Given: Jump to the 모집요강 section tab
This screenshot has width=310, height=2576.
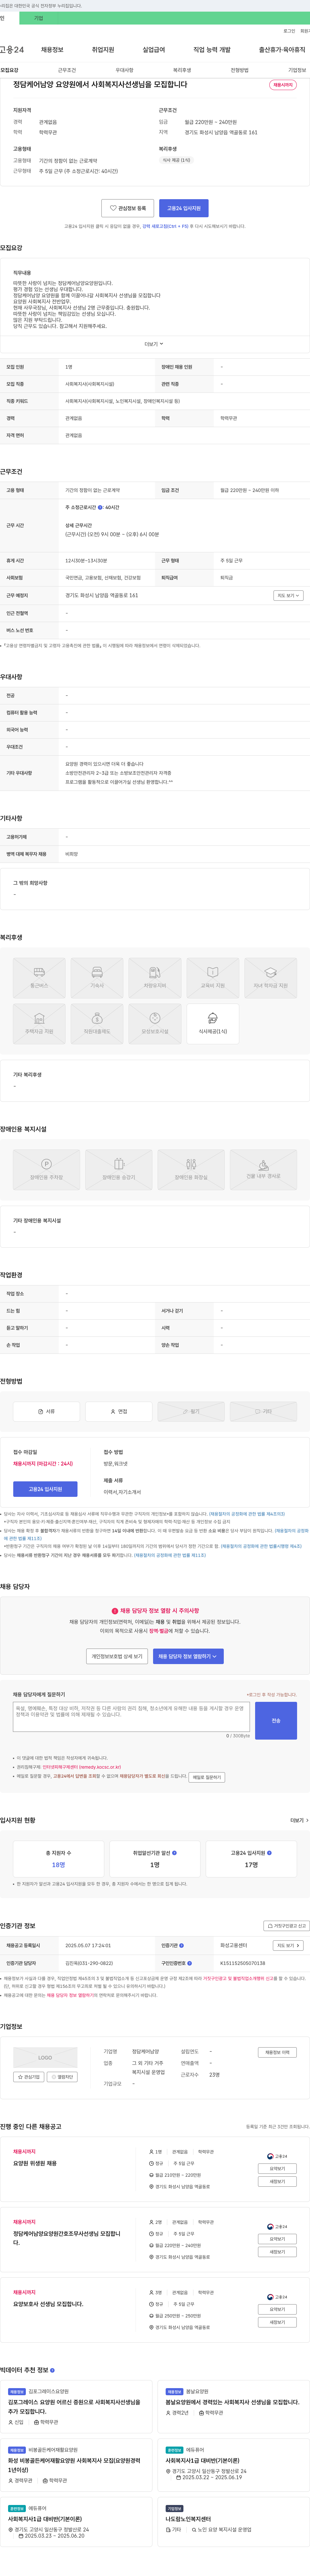Looking at the screenshot, I should (9, 70).
